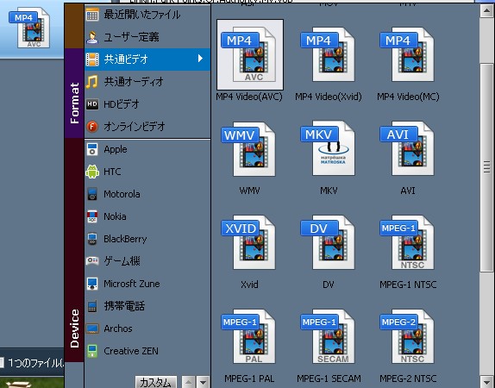Toggle the 1つのファイル checkbox
The width and height of the screenshot is (495, 388).
click(1, 362)
